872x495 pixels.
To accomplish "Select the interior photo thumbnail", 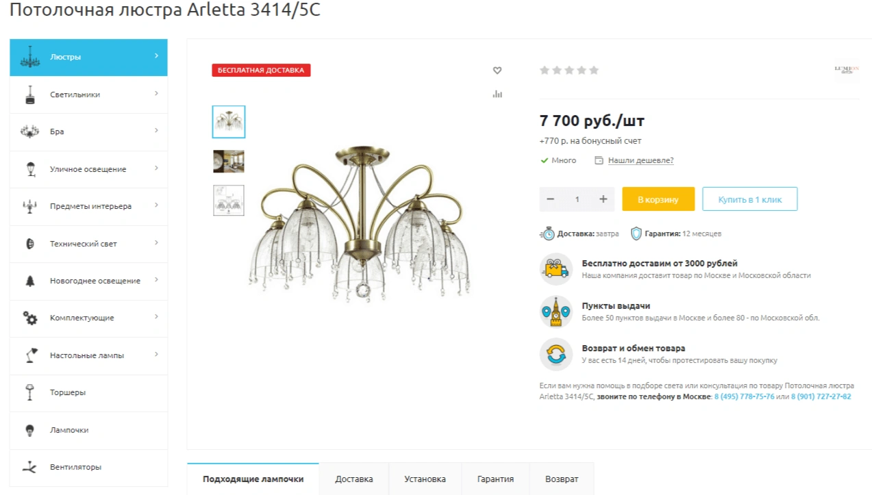I will [x=229, y=162].
